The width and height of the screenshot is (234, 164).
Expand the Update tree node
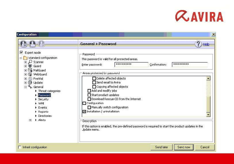[x=26, y=83]
